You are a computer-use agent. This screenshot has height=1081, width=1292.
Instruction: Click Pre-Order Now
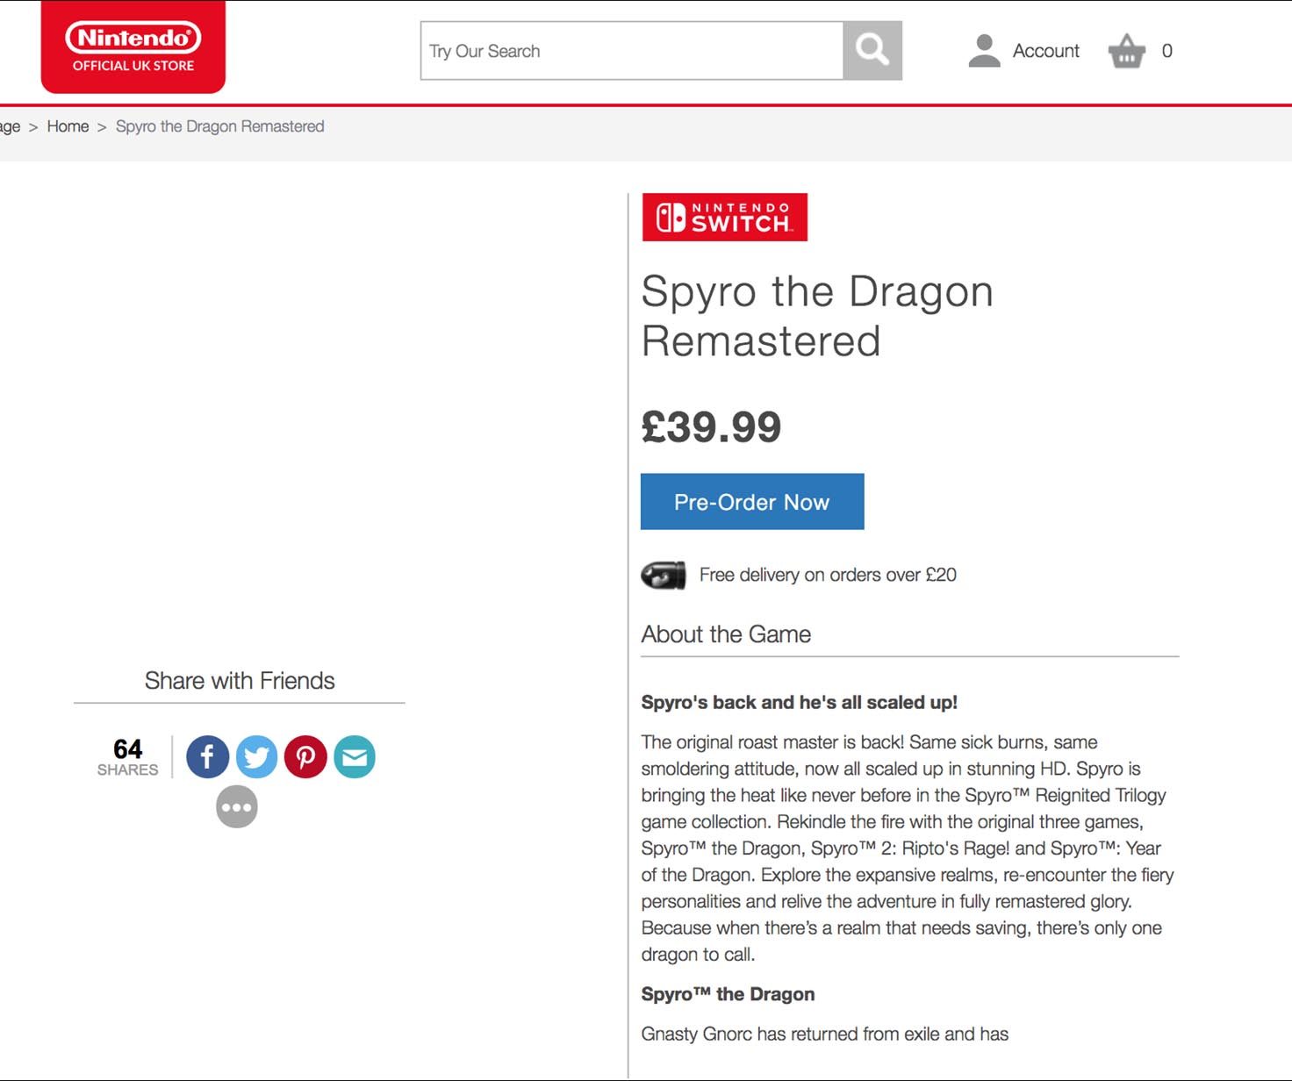click(x=752, y=502)
